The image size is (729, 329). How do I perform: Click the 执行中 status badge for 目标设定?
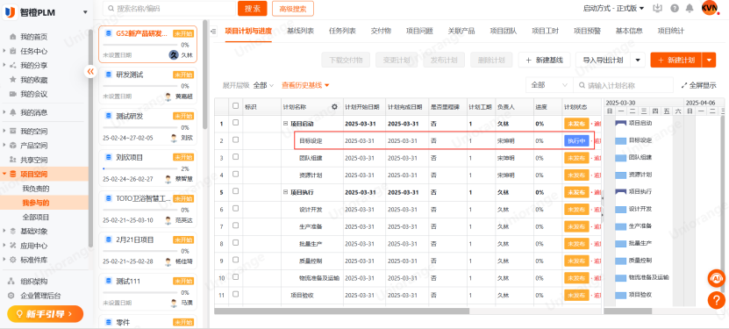576,140
